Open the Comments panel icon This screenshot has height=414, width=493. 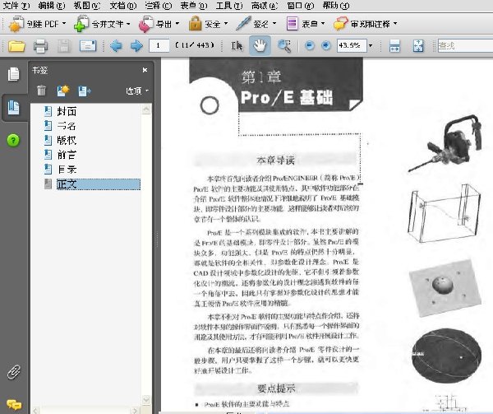[14, 404]
